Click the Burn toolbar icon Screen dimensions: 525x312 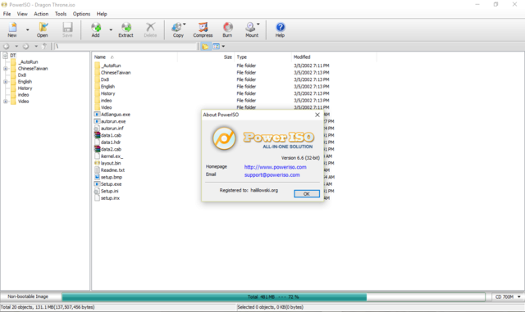pyautogui.click(x=228, y=29)
